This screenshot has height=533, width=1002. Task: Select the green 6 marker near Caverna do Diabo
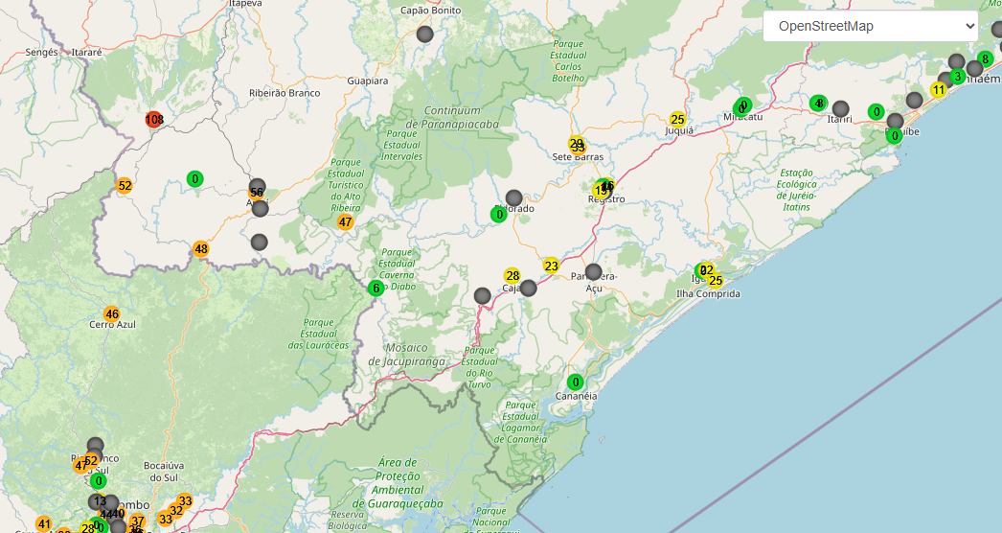point(376,288)
